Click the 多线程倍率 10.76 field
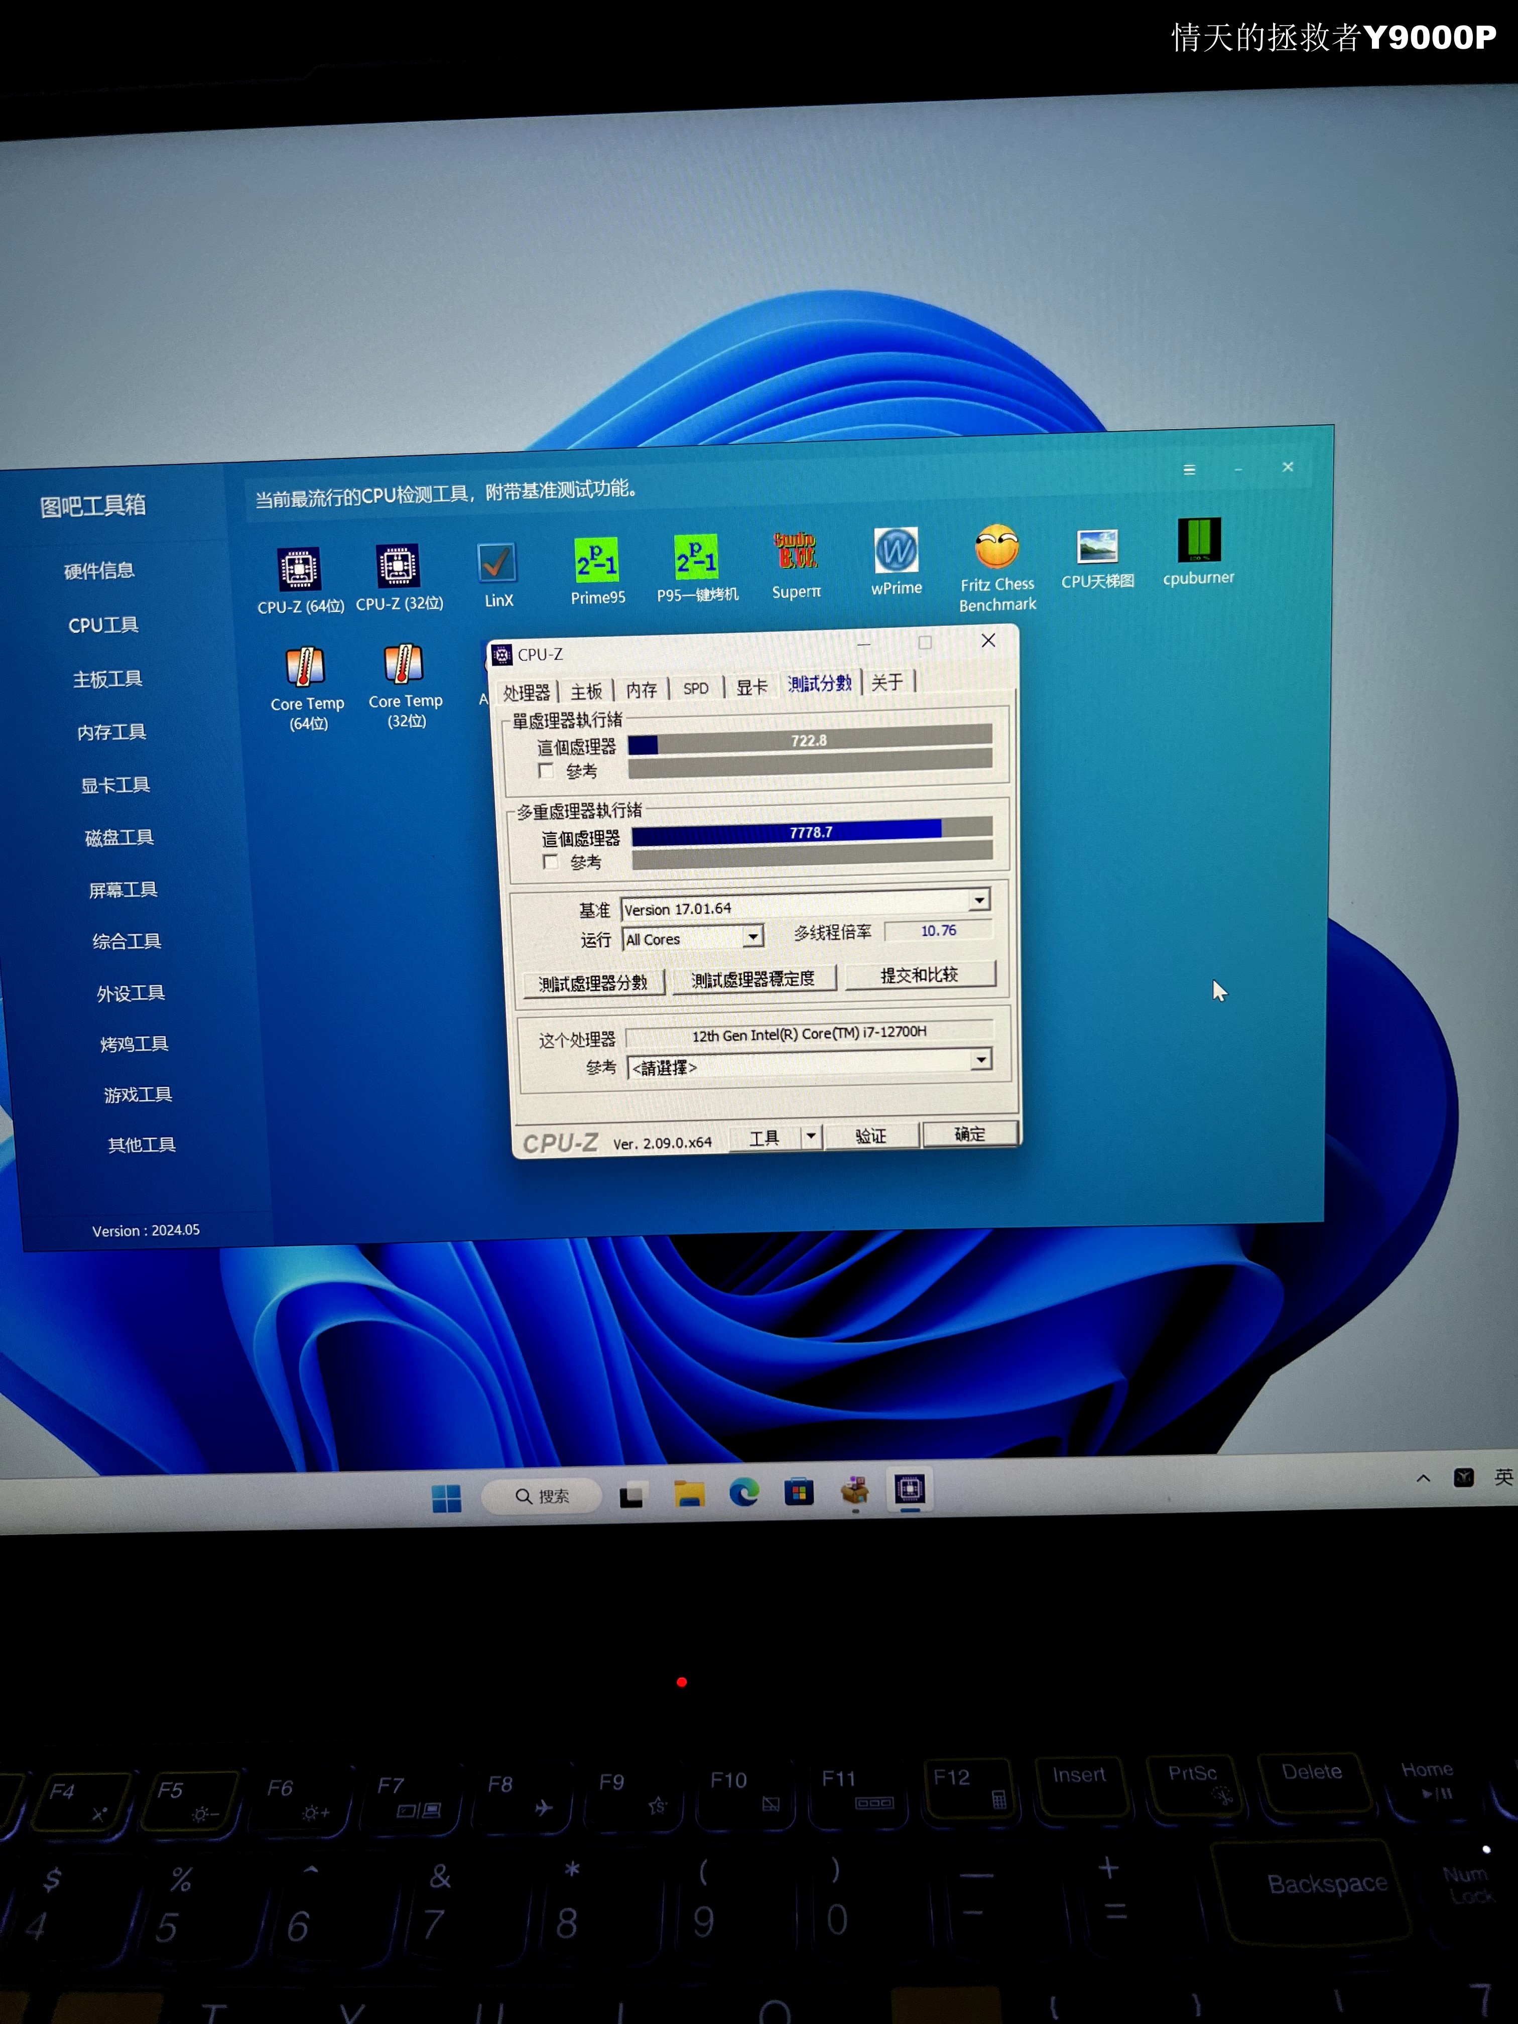This screenshot has width=1518, height=2024. 938,931
